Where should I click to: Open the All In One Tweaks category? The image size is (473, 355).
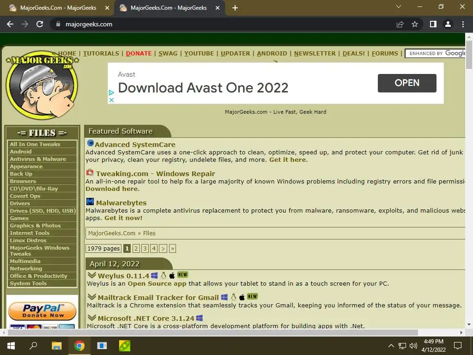42,144
